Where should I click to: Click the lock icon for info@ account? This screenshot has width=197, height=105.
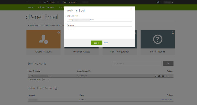[x=155, y=76]
